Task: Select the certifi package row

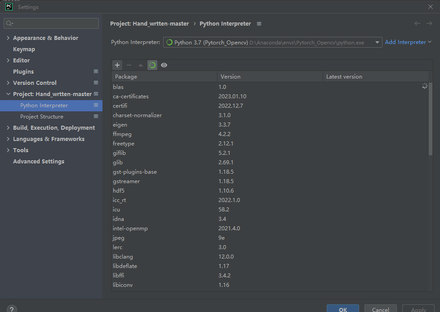Action: point(270,105)
